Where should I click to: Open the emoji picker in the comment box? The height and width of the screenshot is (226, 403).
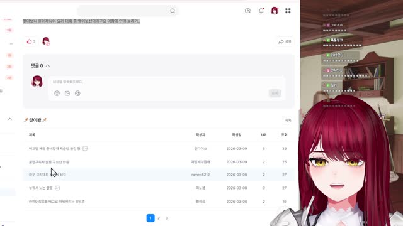pos(57,94)
